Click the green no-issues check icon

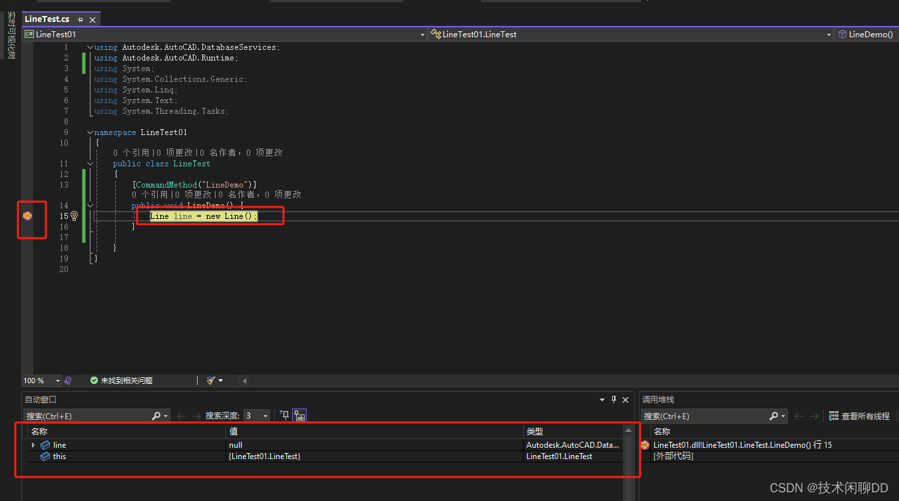94,381
